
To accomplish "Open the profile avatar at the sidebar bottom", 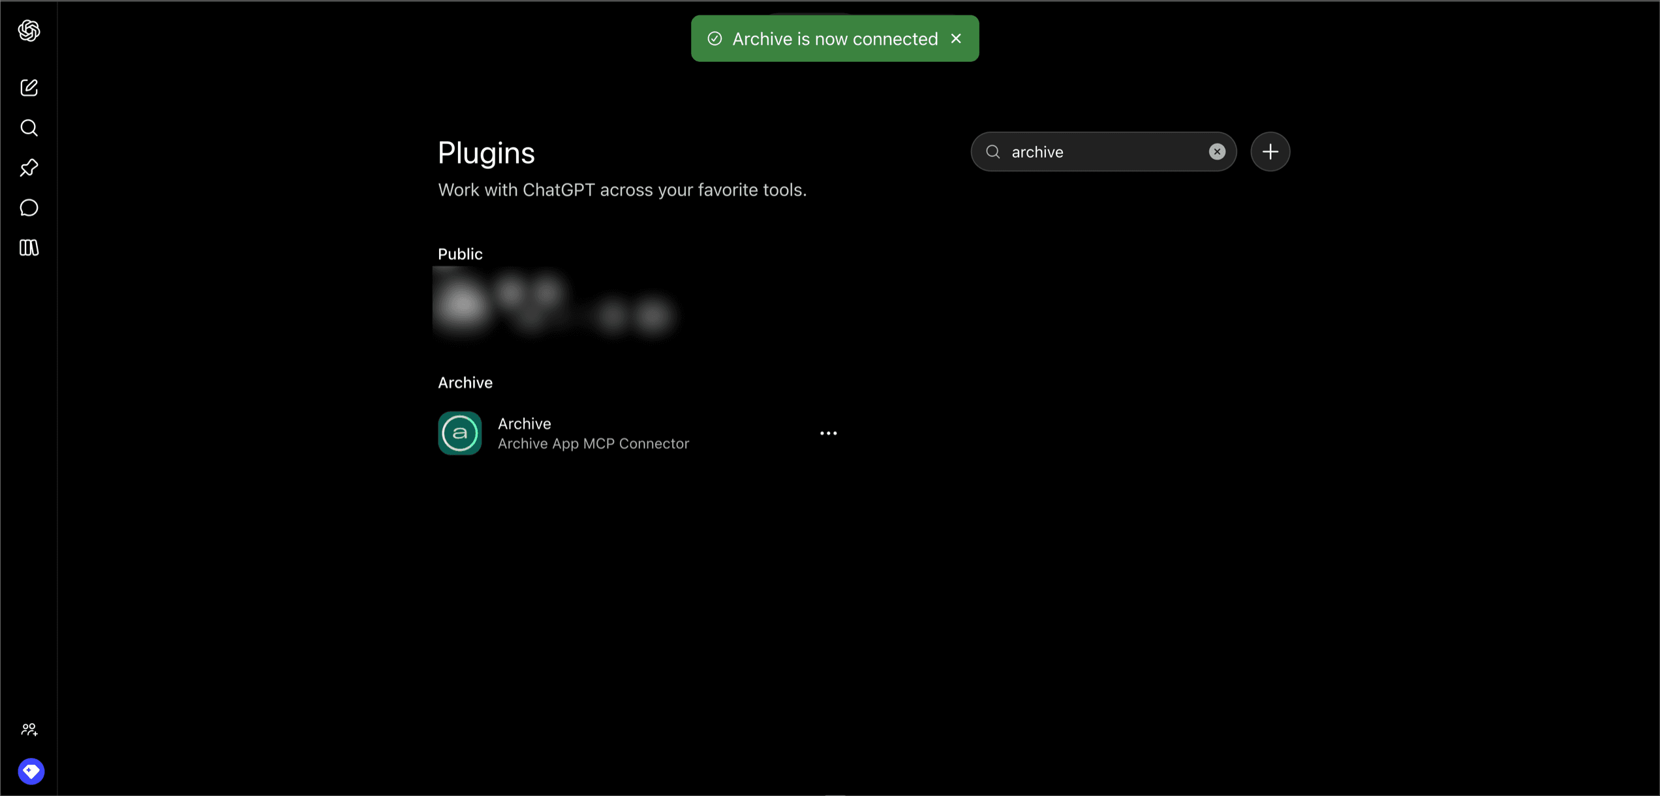I will point(31,771).
